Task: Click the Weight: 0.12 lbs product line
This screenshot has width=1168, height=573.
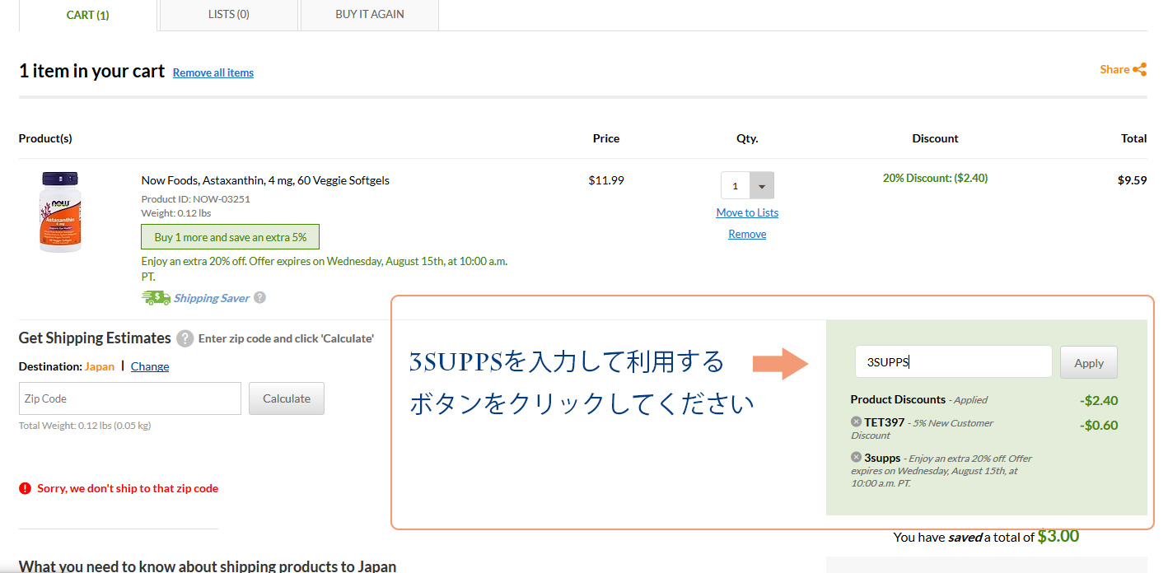Action: pos(176,213)
